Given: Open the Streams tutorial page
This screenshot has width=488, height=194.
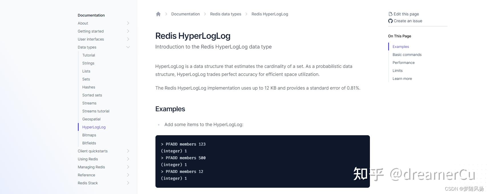Looking at the screenshot, I should pos(96,111).
